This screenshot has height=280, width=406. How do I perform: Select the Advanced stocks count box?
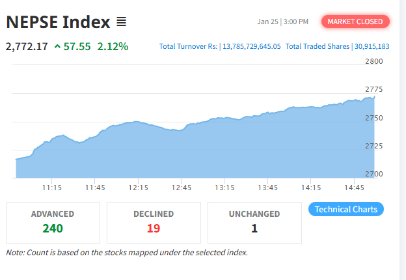click(x=53, y=222)
